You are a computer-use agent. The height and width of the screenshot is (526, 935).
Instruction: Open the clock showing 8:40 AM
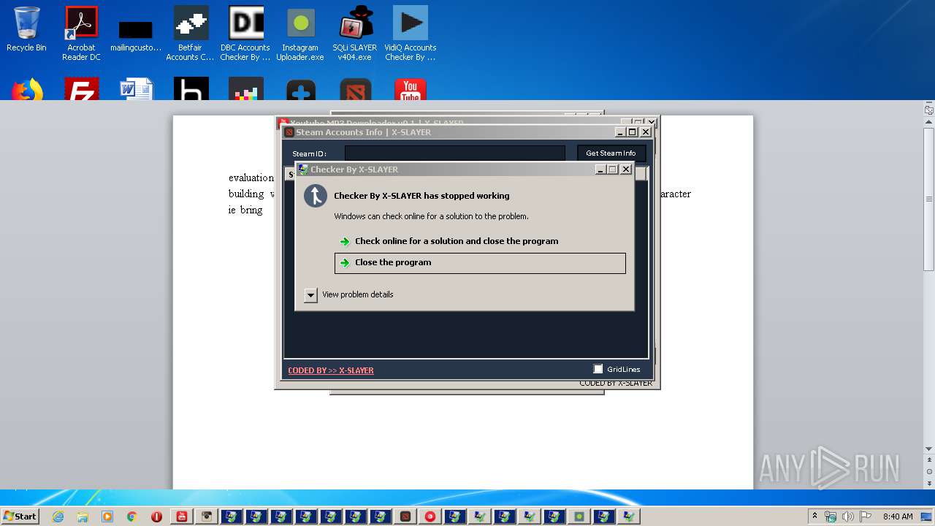(x=898, y=517)
